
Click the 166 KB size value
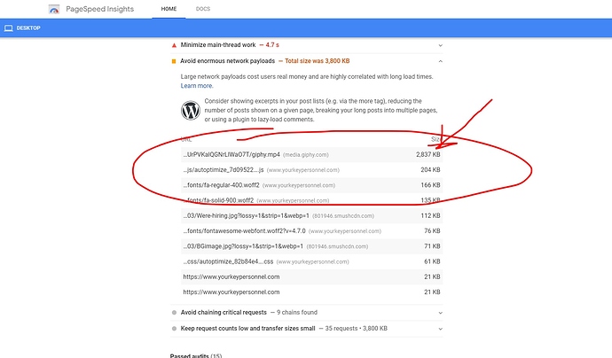(430, 185)
